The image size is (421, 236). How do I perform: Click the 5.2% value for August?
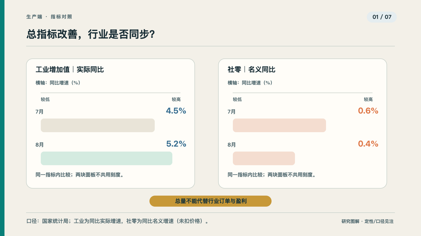click(176, 144)
